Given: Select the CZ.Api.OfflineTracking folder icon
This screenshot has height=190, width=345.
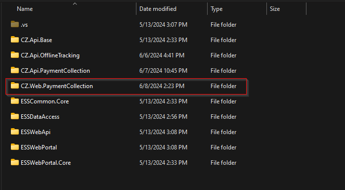Looking at the screenshot, I should tap(15, 55).
